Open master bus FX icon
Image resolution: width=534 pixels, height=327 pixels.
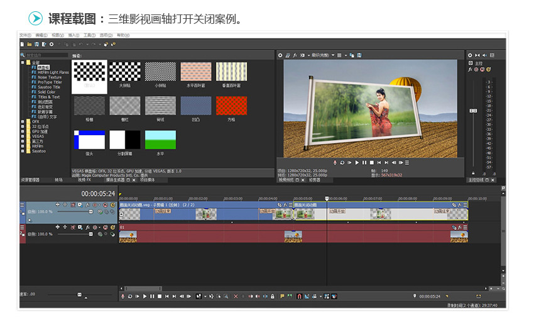point(471,69)
